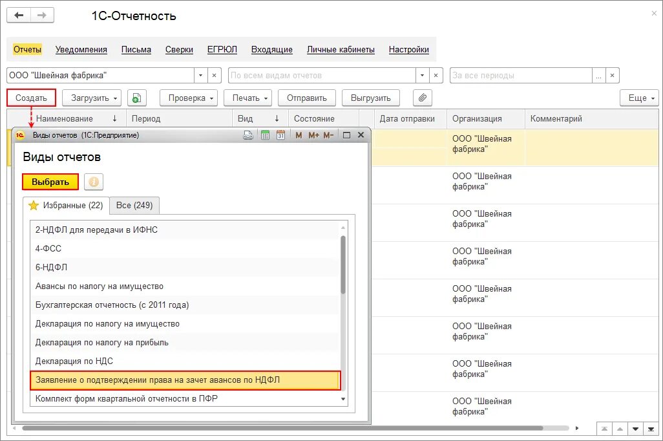Open calculator icon in the Виды отчетов title bar
The image size is (663, 441).
265,135
